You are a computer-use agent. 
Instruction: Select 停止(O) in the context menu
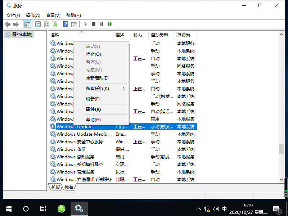pyautogui.click(x=93, y=54)
